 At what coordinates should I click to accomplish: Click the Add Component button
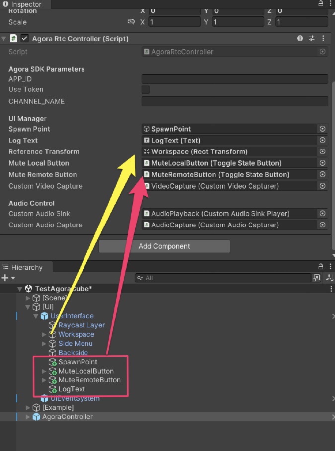point(165,246)
